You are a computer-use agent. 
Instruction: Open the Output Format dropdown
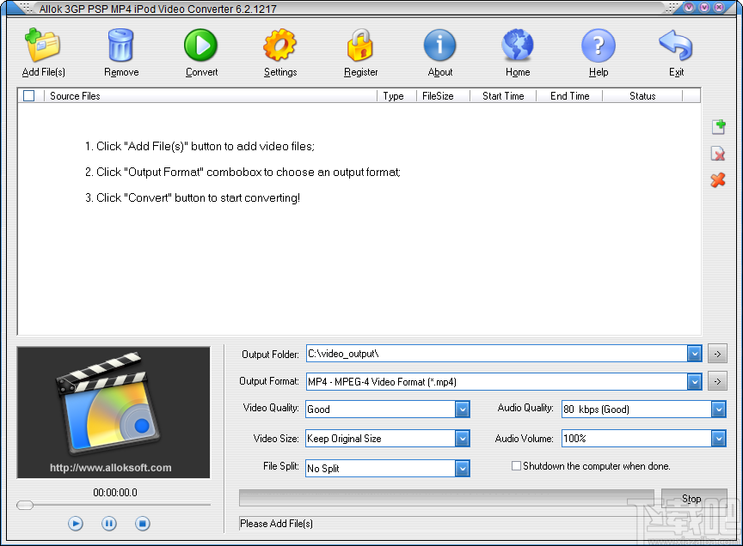pos(695,381)
